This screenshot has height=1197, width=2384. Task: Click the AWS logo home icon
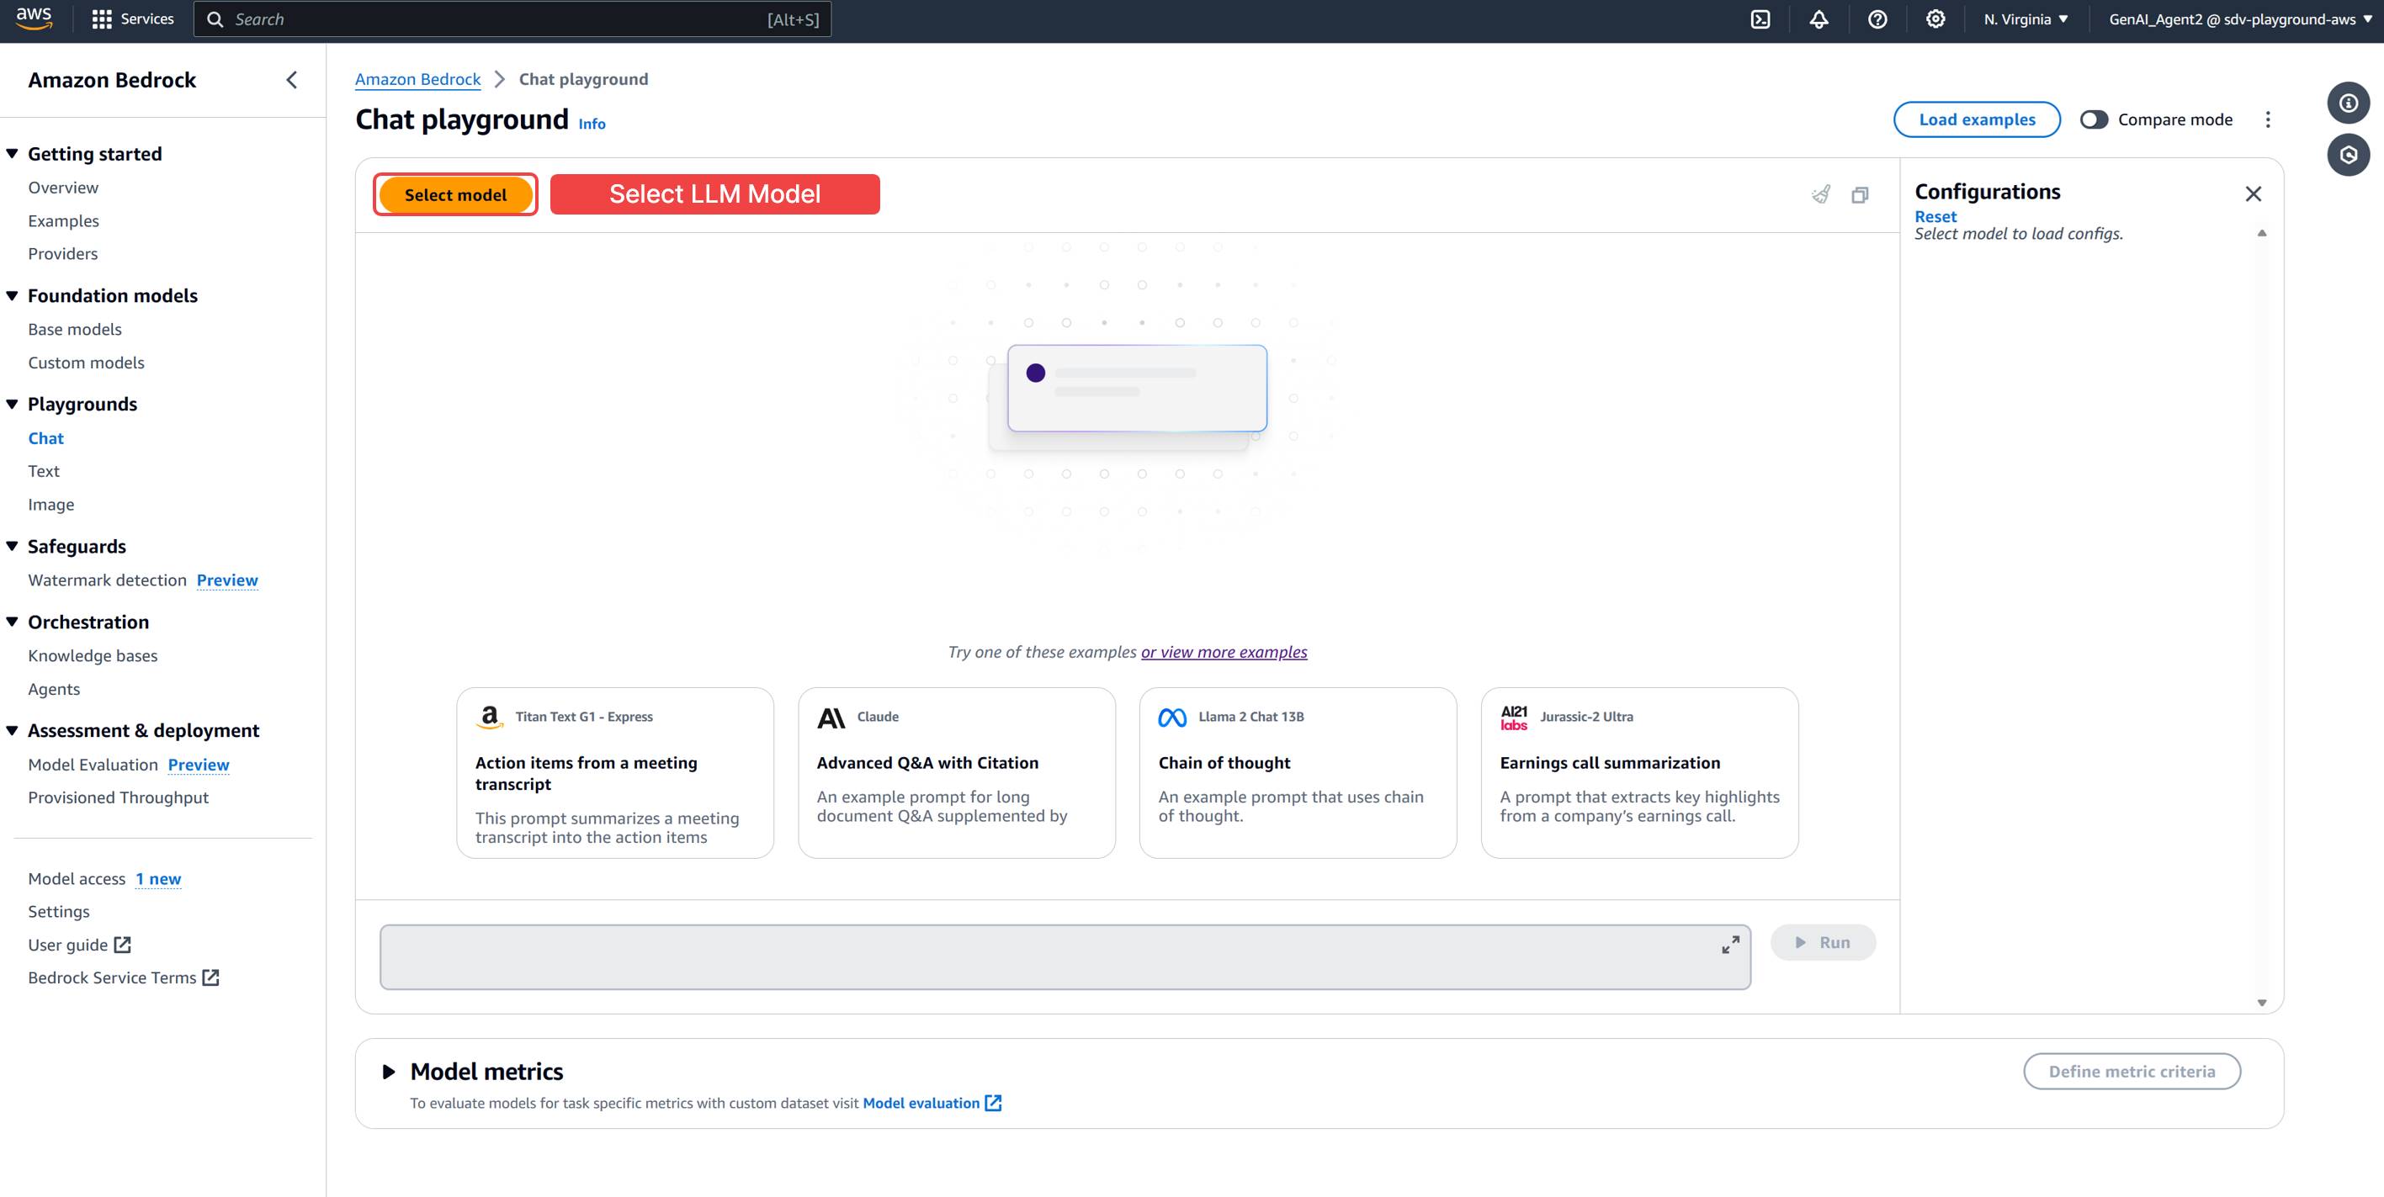[35, 19]
